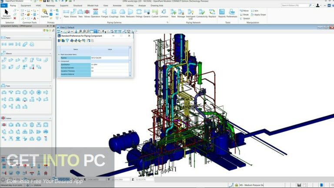This screenshot has height=188, width=334.
Task: Open the File menu
Action: click(3, 6)
